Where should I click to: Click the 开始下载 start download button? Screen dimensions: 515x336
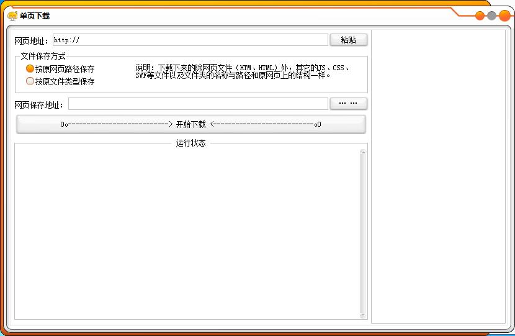[191, 124]
